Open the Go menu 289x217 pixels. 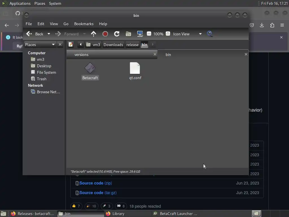click(x=66, y=24)
